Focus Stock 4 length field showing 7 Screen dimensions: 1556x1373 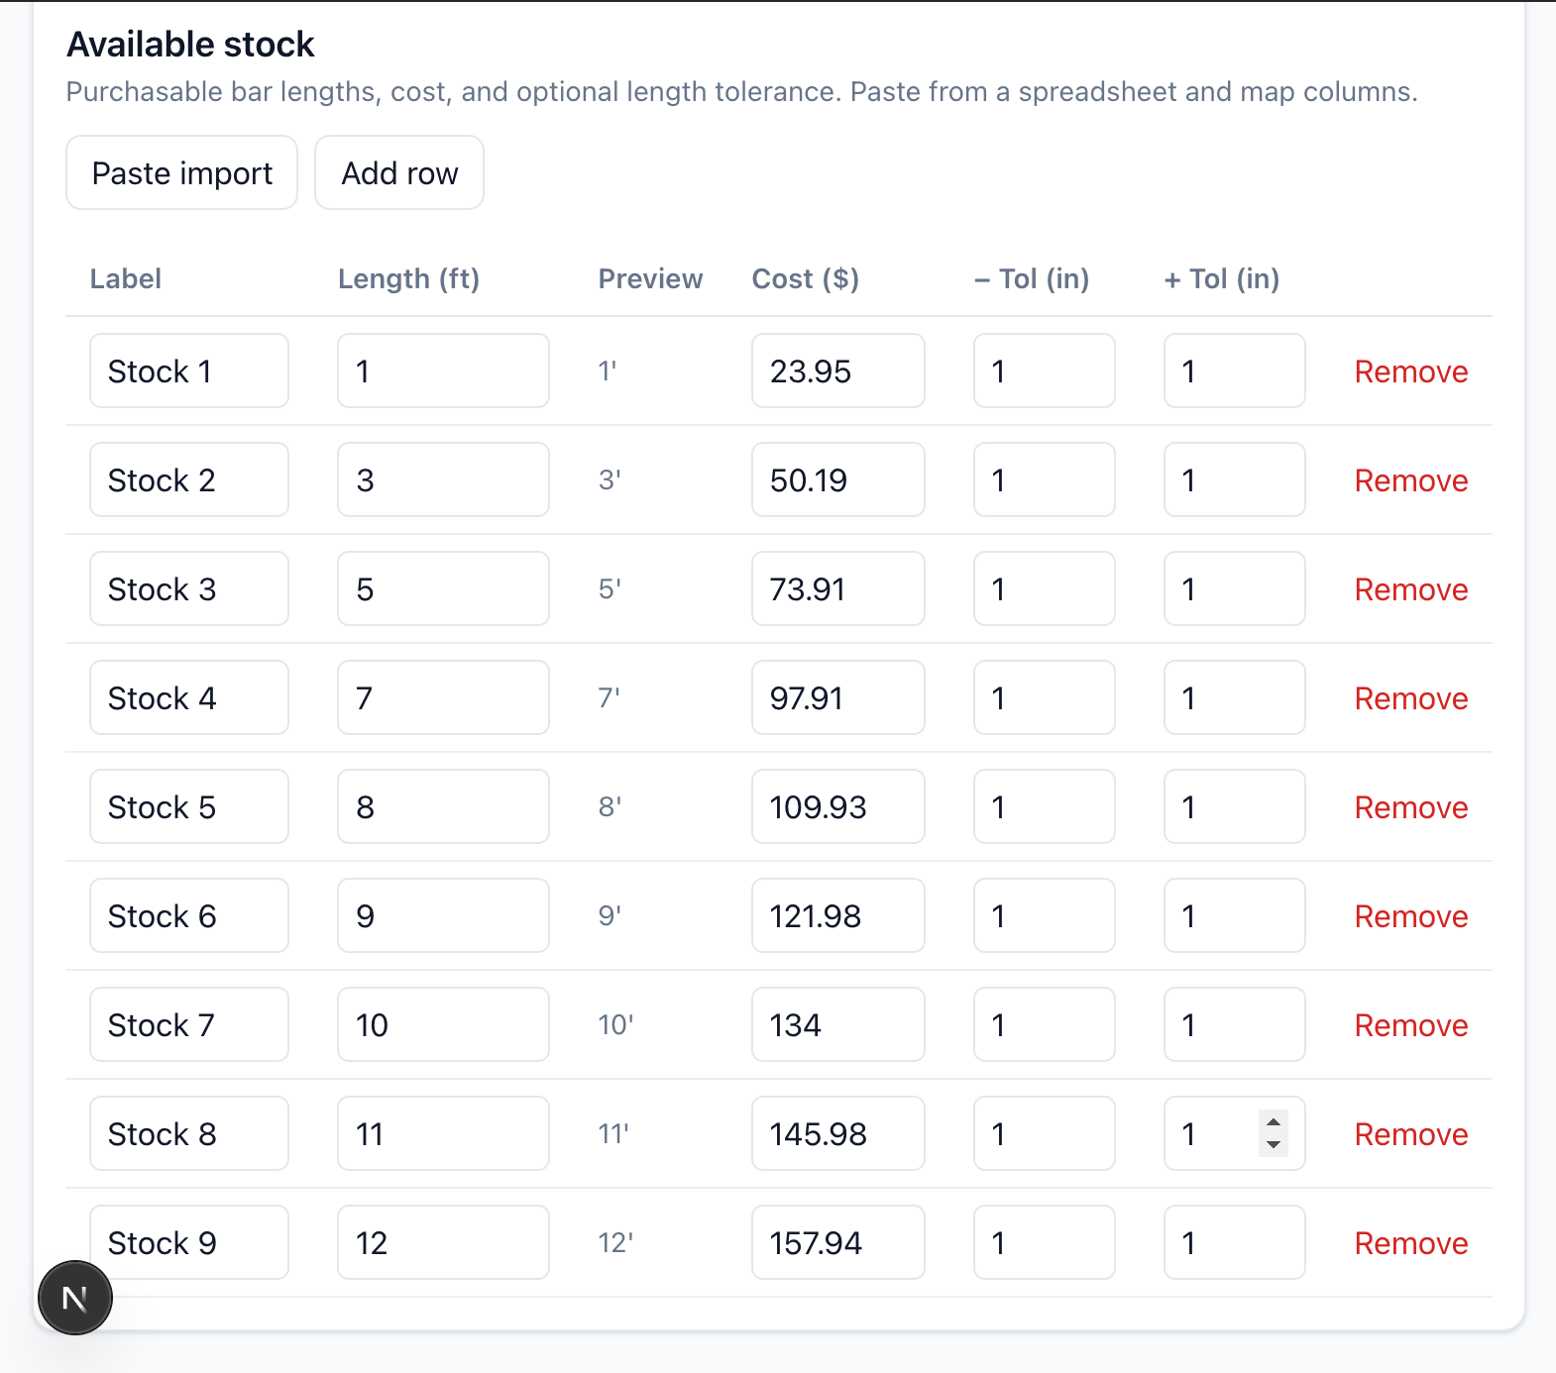[x=443, y=697]
